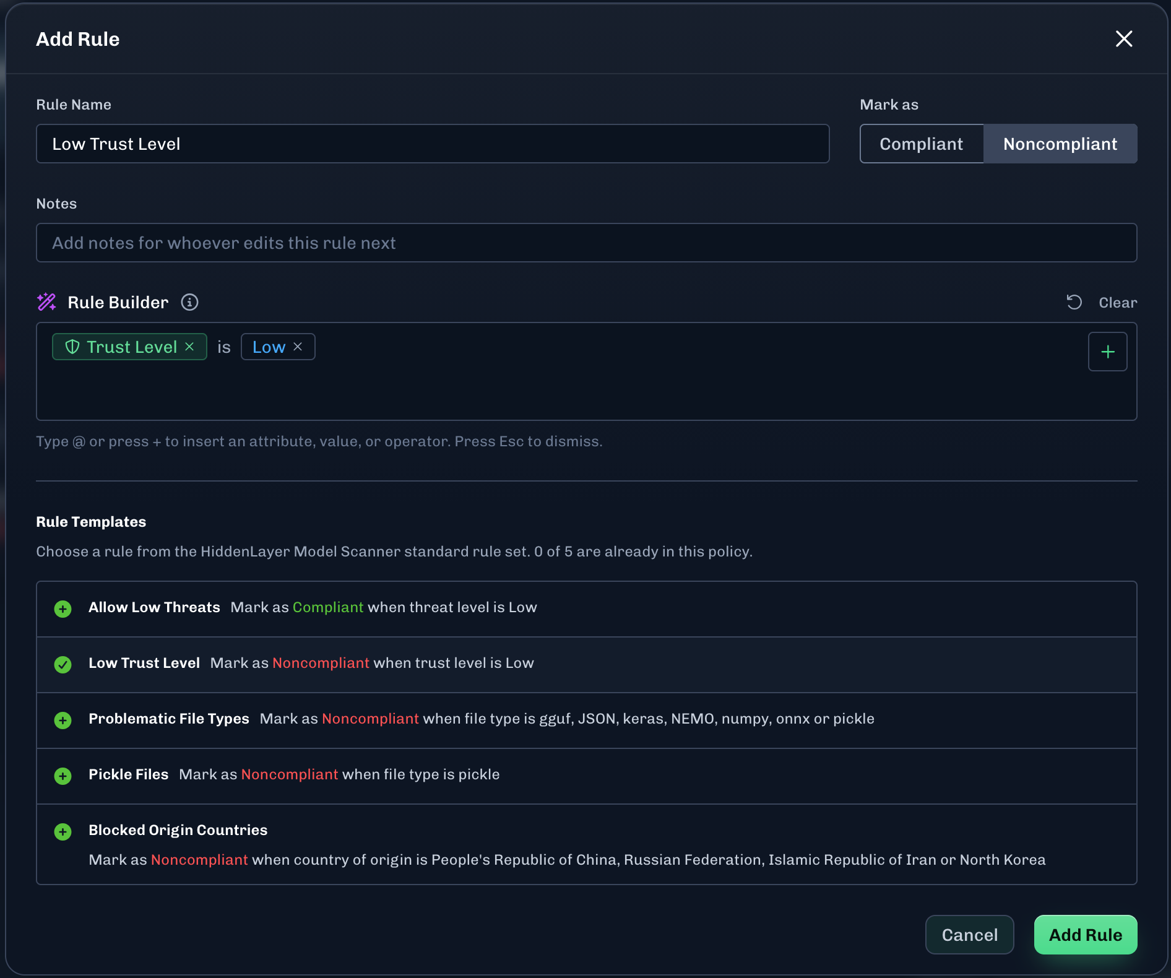This screenshot has height=978, width=1171.
Task: Click the Blocked Origin Countries template title
Action: click(x=178, y=830)
